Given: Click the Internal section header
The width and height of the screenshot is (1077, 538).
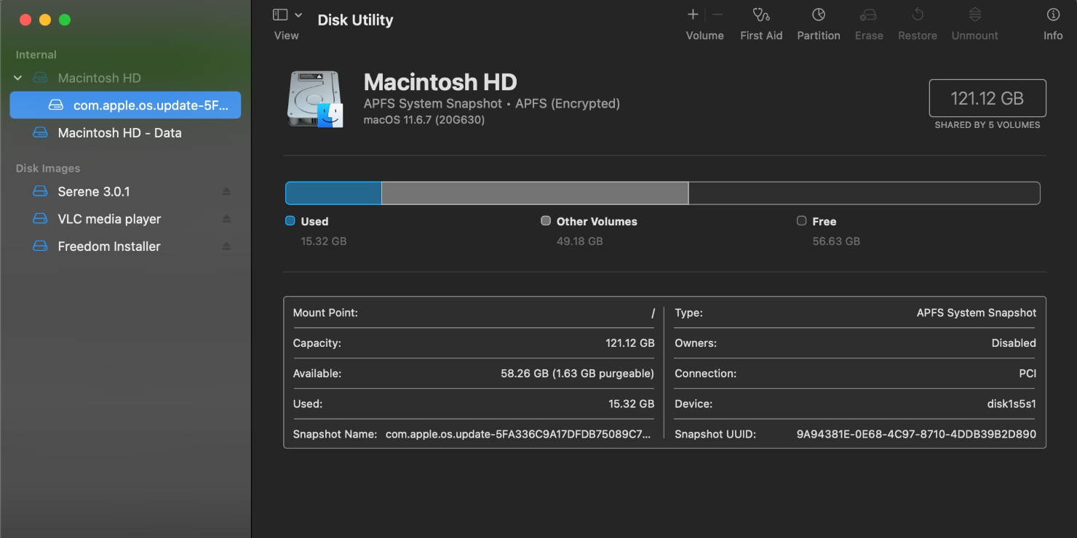Looking at the screenshot, I should pyautogui.click(x=36, y=55).
